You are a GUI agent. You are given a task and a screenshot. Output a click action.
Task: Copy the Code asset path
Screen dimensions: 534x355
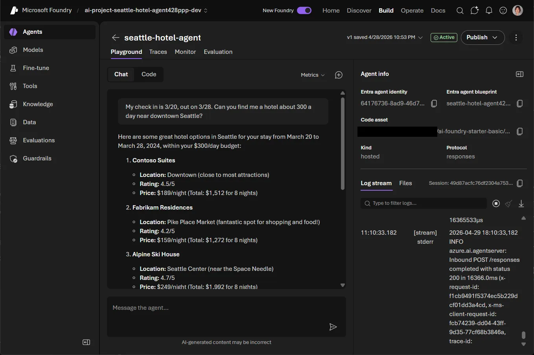click(519, 131)
